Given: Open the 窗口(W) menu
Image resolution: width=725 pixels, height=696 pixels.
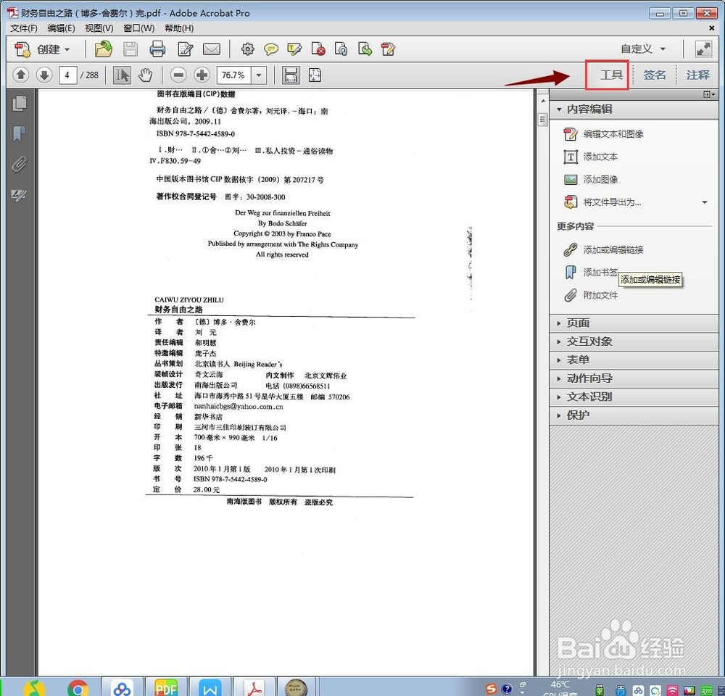Looking at the screenshot, I should click(x=138, y=28).
